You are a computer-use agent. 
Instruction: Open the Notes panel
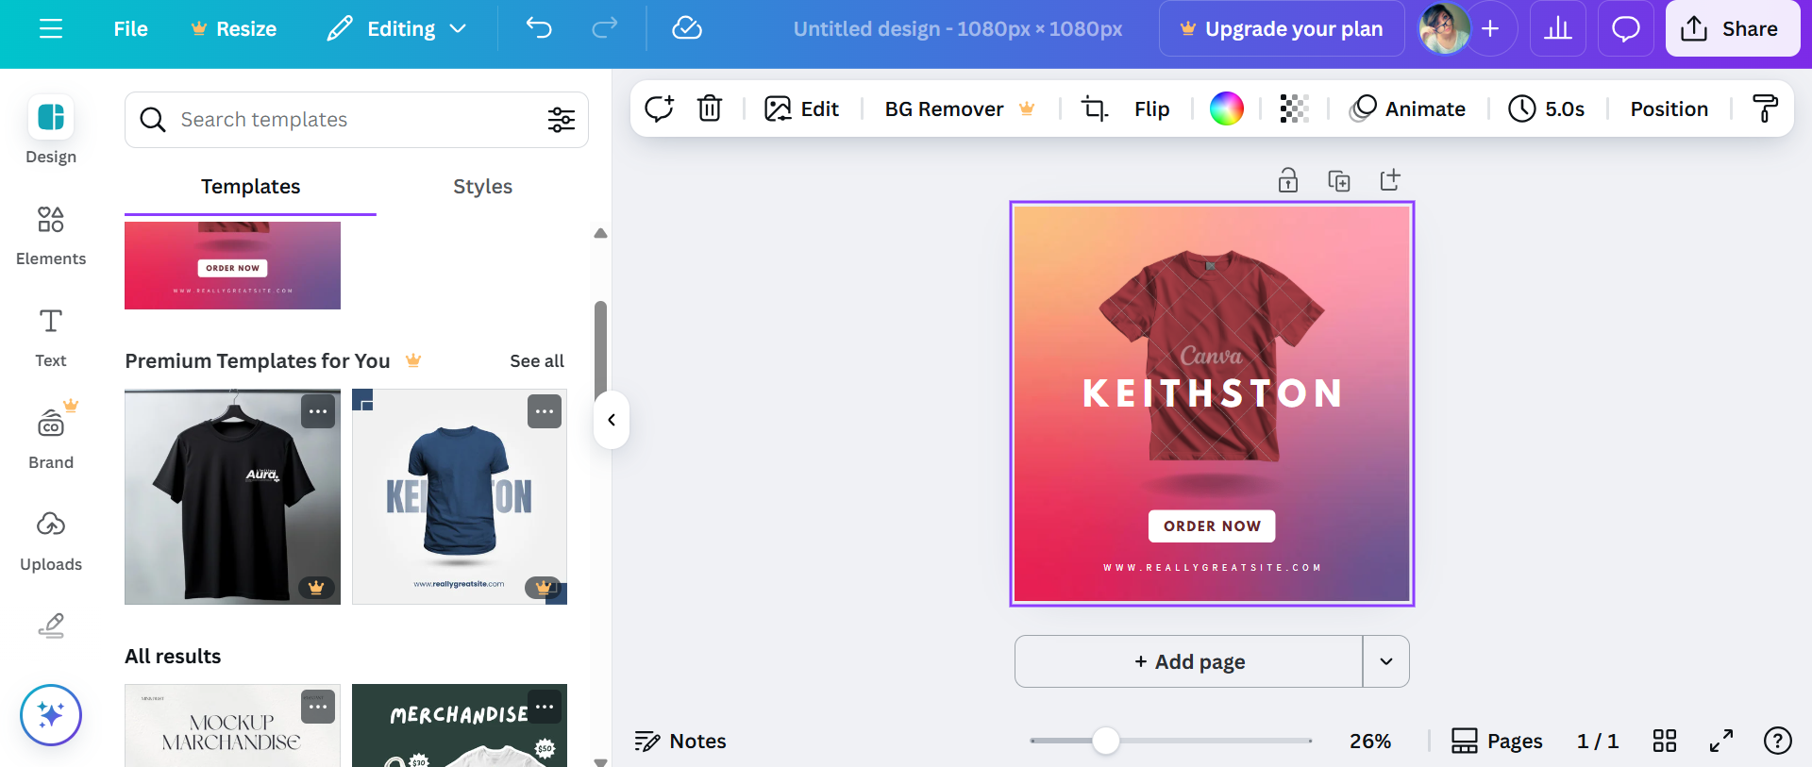(x=680, y=742)
